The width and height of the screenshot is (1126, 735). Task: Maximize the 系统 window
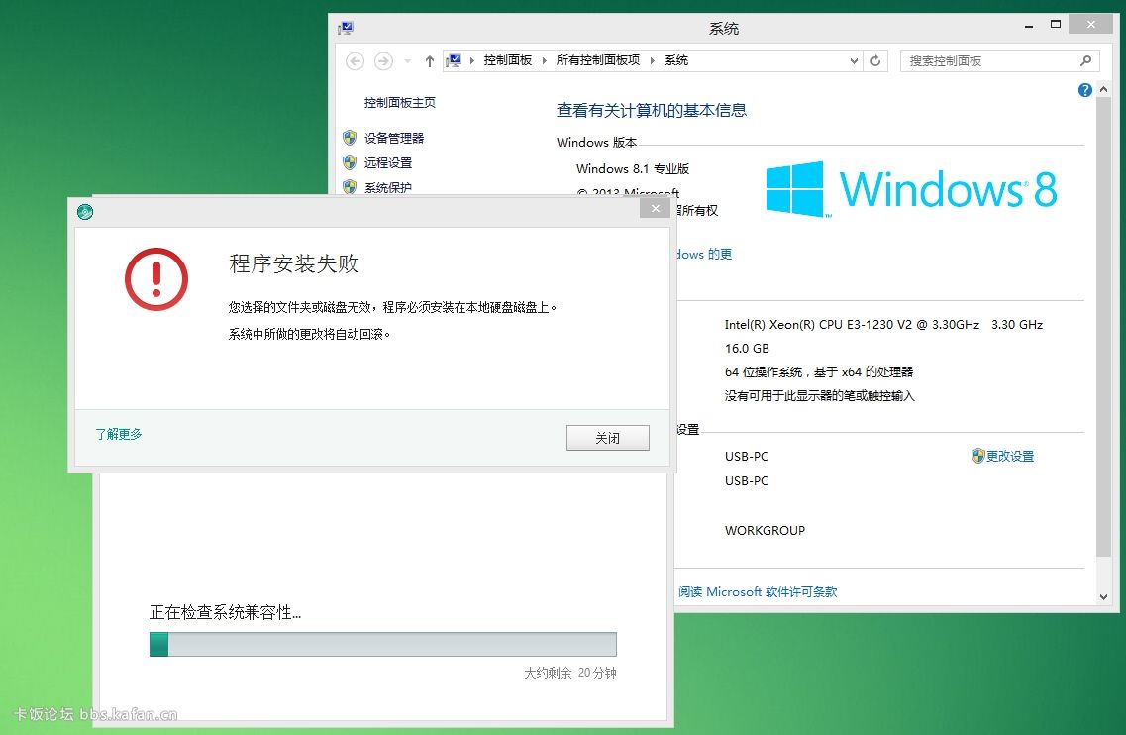pos(1056,25)
